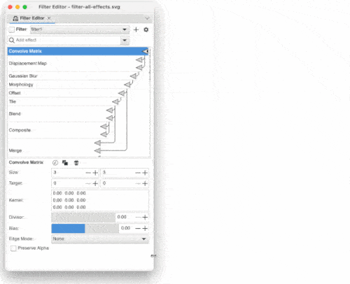The width and height of the screenshot is (350, 284).
Task: Click the blue Bias slider bar
Action: [x=68, y=229]
